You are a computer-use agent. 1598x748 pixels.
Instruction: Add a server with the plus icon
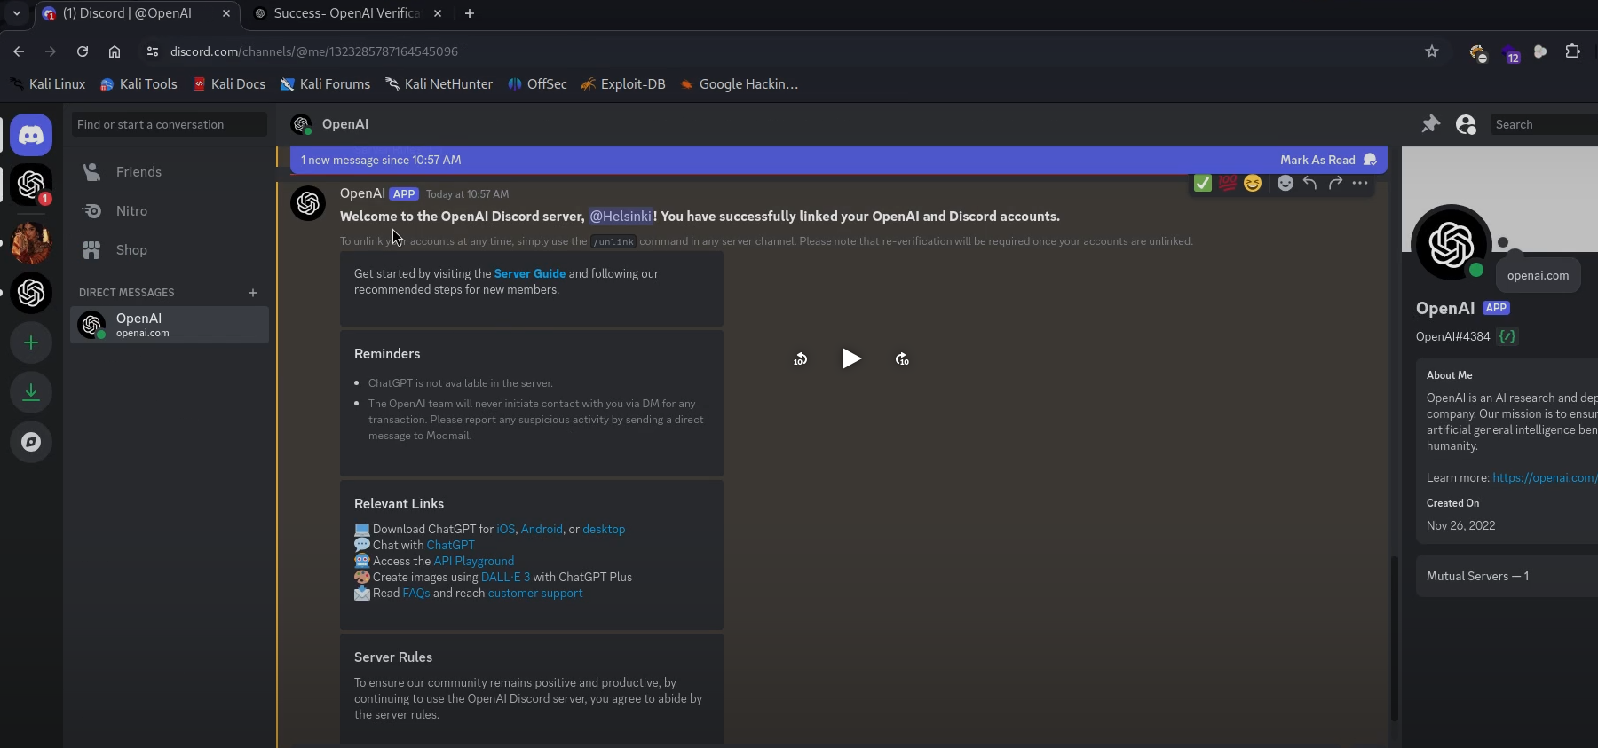click(31, 343)
